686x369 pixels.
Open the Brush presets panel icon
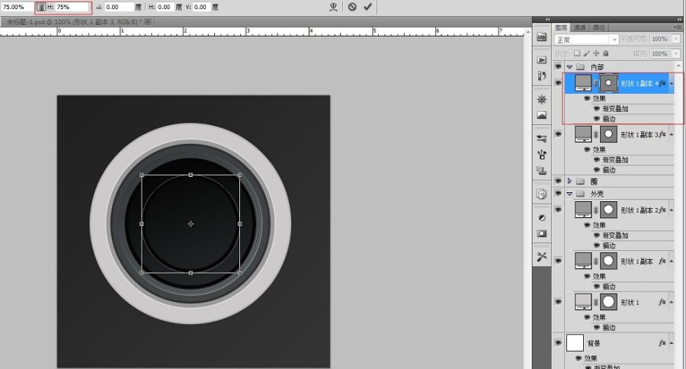(542, 139)
